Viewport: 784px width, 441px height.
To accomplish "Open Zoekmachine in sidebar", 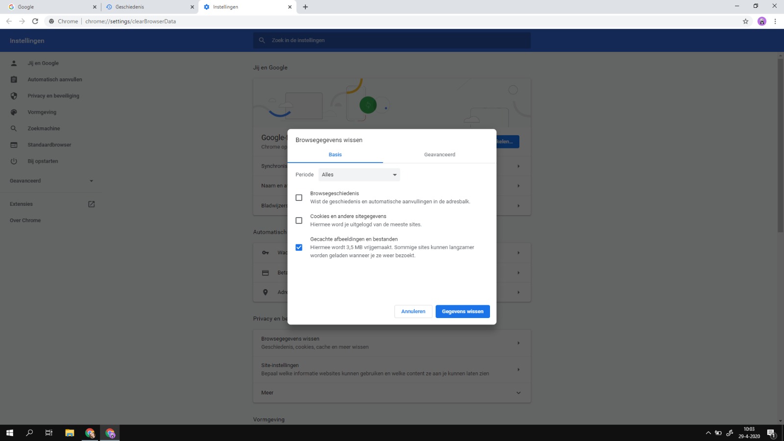I will click(x=44, y=128).
